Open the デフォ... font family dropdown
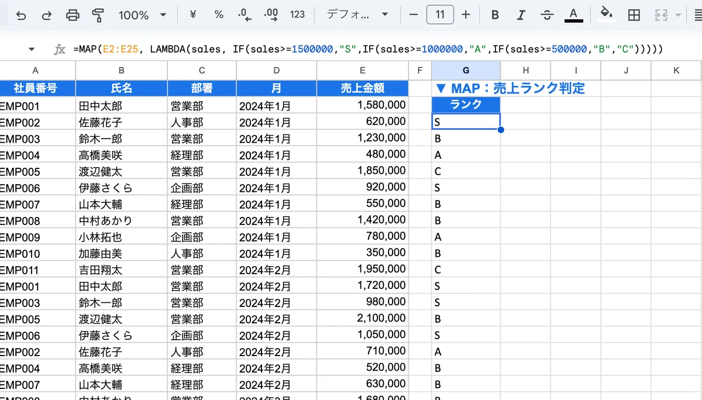The image size is (702, 400). click(357, 15)
